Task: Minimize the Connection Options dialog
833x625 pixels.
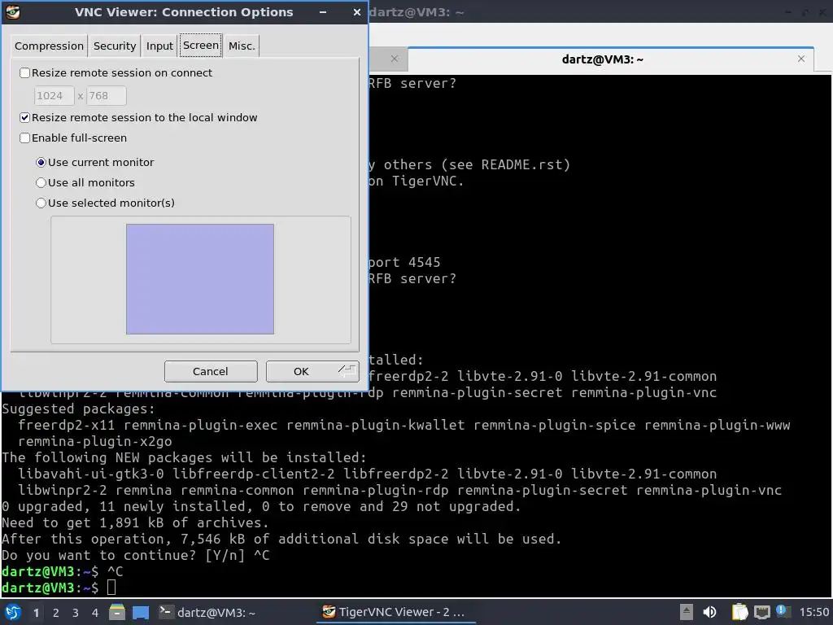Action: tap(323, 12)
